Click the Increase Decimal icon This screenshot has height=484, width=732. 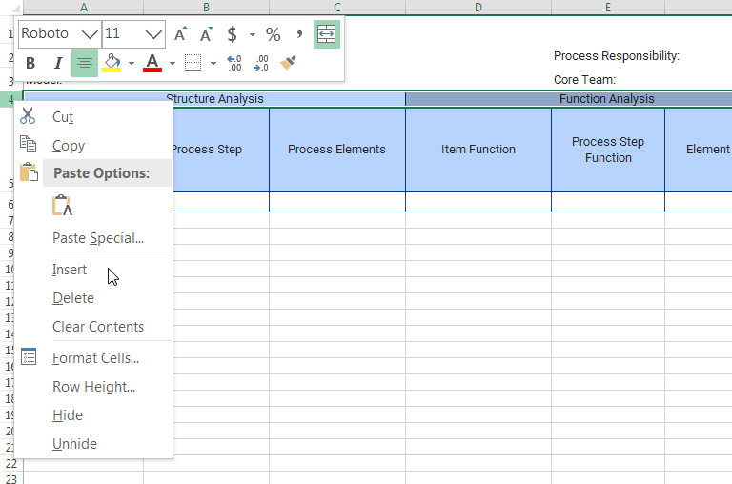point(234,64)
